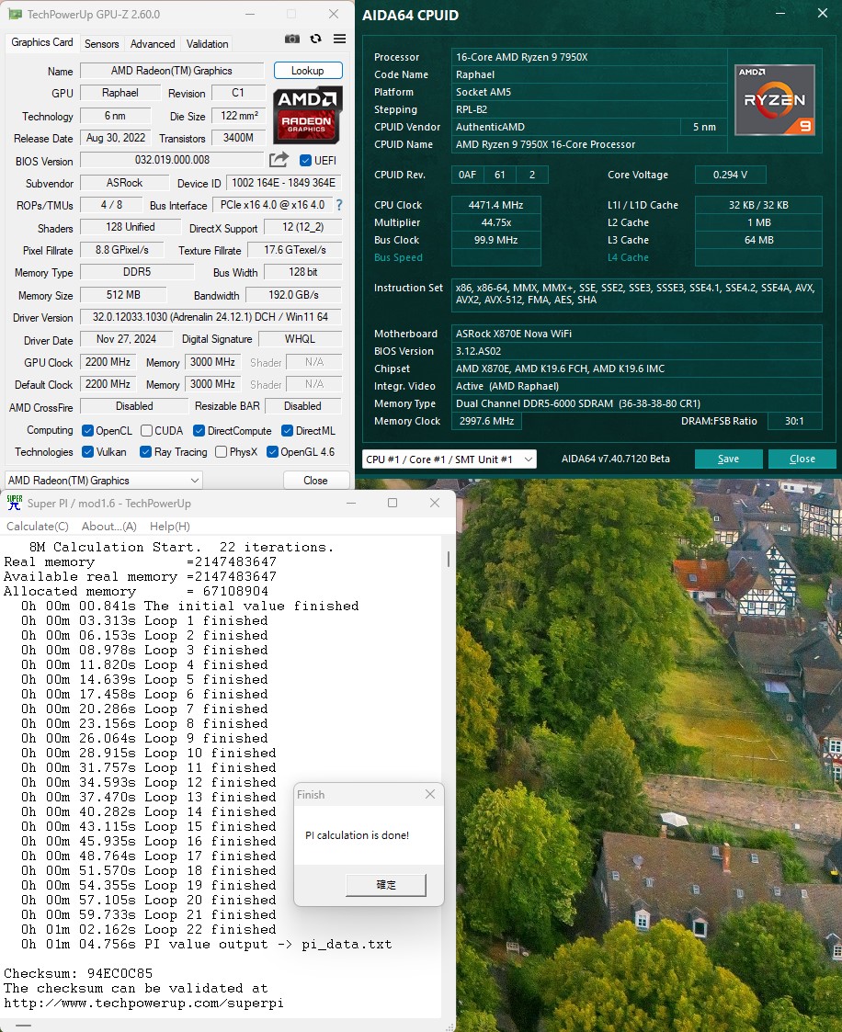Screen dimensions: 842x1032
Task: Click the PI calculation is done! message
Action: [357, 835]
